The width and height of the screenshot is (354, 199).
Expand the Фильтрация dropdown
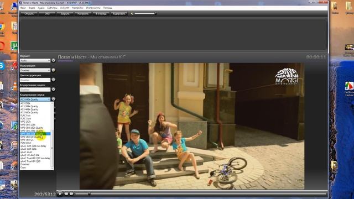pyautogui.click(x=35, y=70)
